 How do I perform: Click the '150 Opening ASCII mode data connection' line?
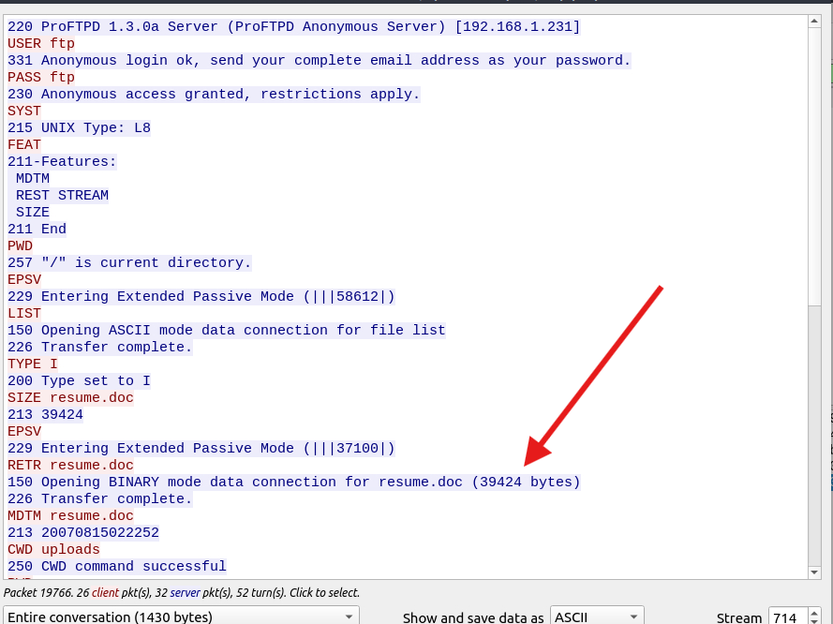[227, 331]
